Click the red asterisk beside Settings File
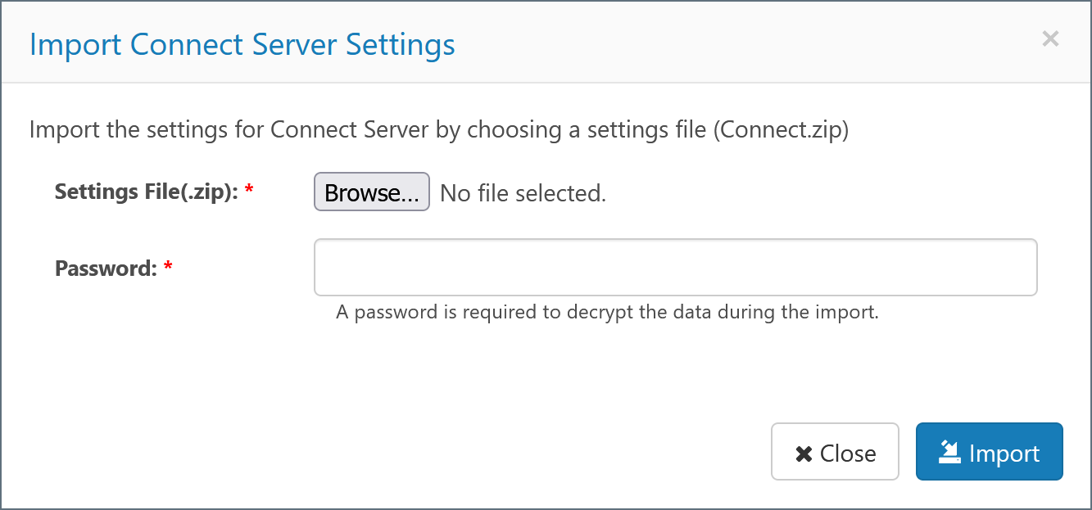This screenshot has width=1092, height=510. click(x=249, y=191)
